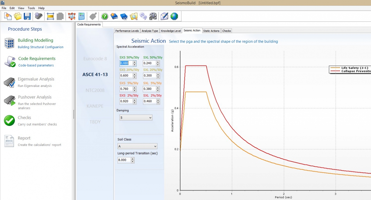Click the folder with magnifier icon
The width and height of the screenshot is (371, 200).
pyautogui.click(x=134, y=16)
